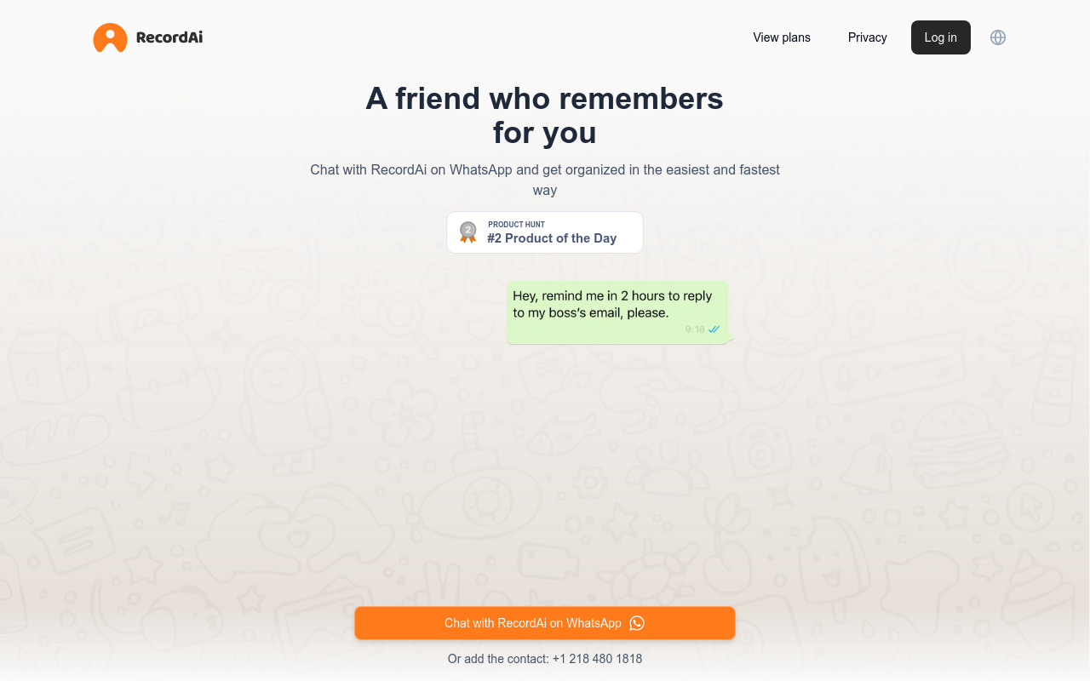
Task: Click the "for you" heading line
Action: click(544, 133)
